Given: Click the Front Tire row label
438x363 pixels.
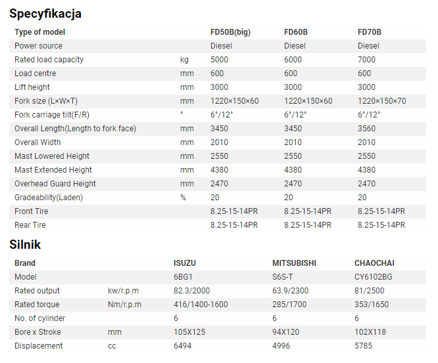Looking at the screenshot, I should click(x=32, y=211).
